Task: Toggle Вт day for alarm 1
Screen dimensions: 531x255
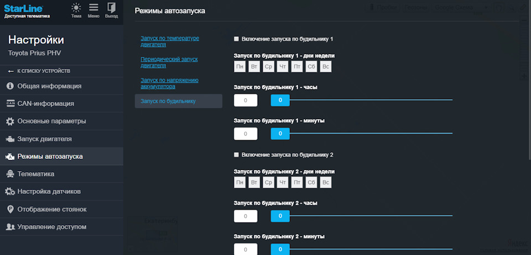Action: point(254,67)
